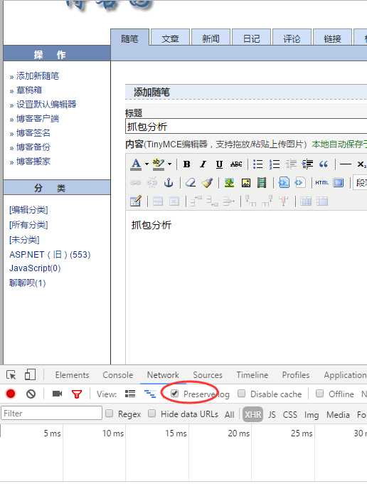
Task: Click the insert table icon
Action: [136, 201]
